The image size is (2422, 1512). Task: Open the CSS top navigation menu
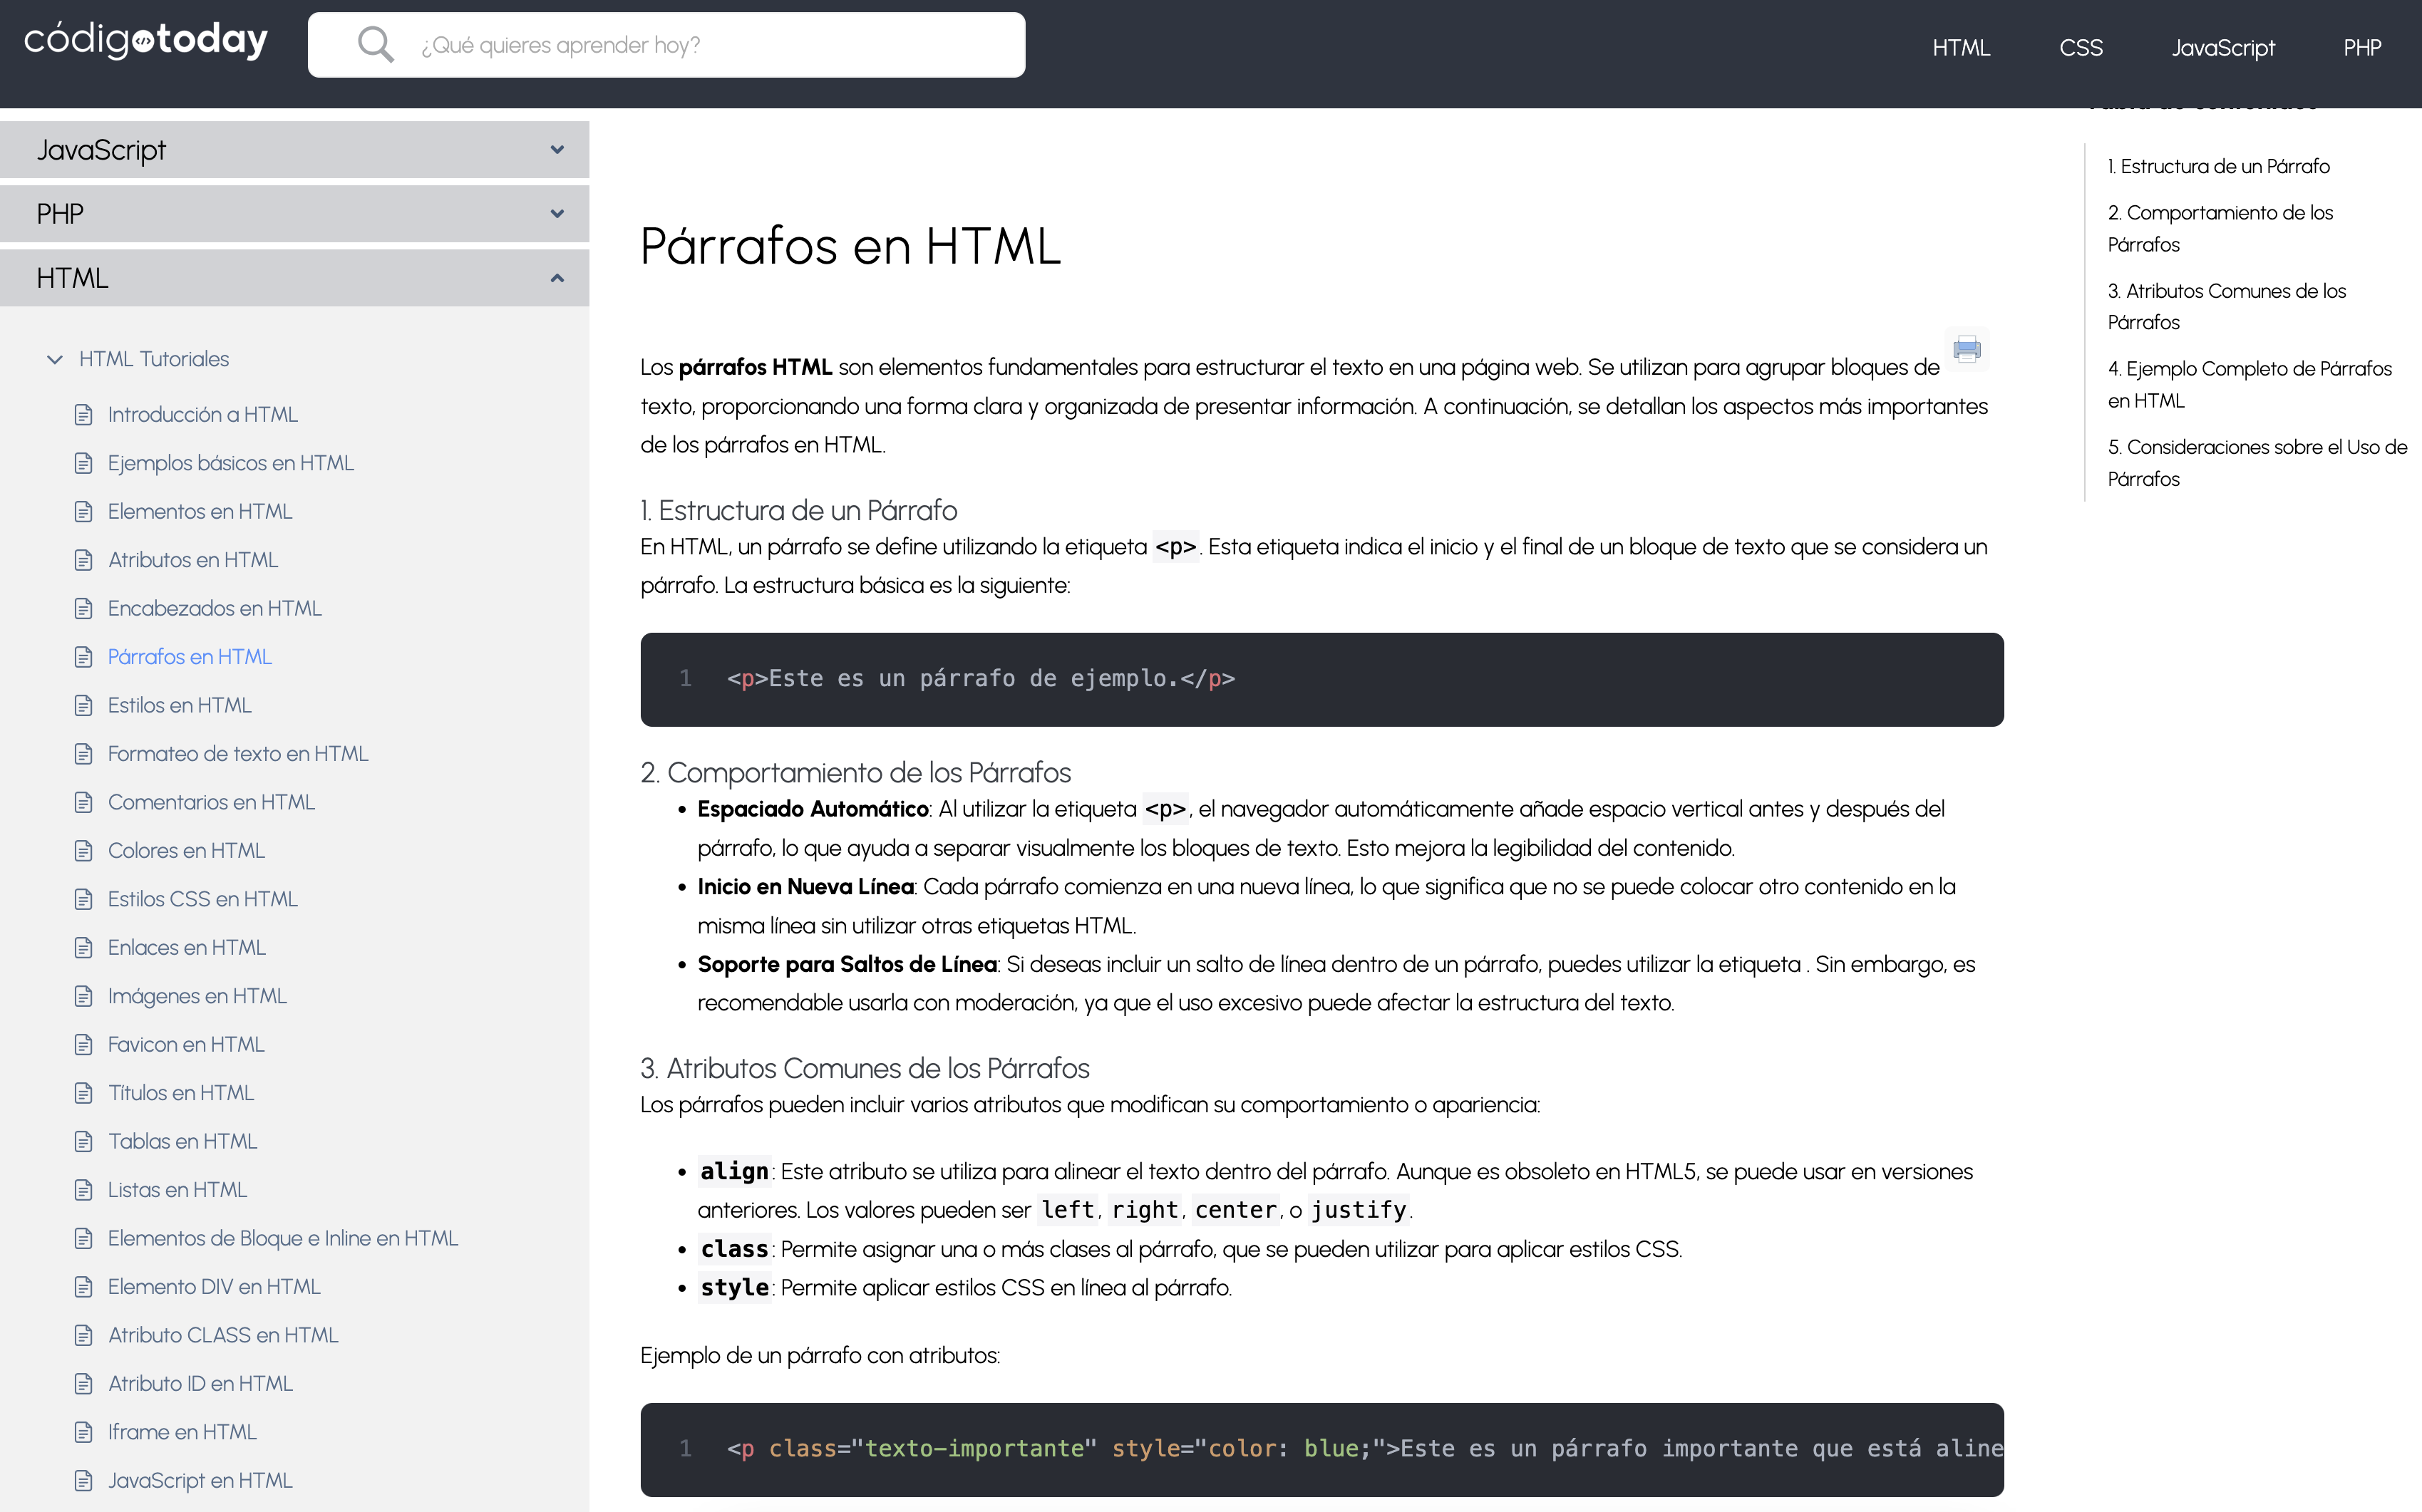click(2081, 48)
